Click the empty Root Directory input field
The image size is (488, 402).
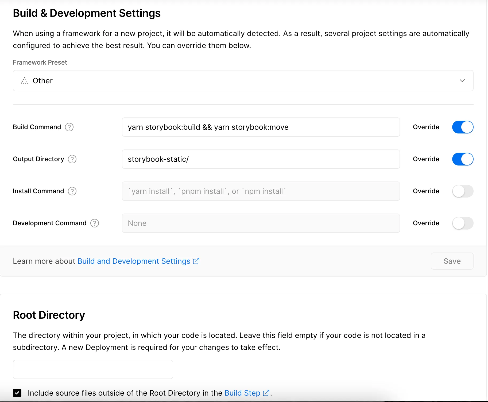point(93,369)
